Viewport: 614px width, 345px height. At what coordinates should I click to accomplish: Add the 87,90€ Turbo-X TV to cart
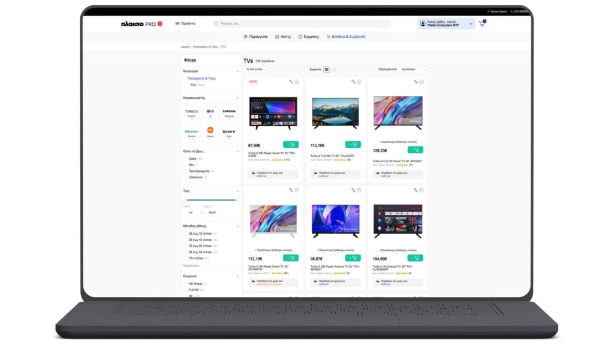291,144
